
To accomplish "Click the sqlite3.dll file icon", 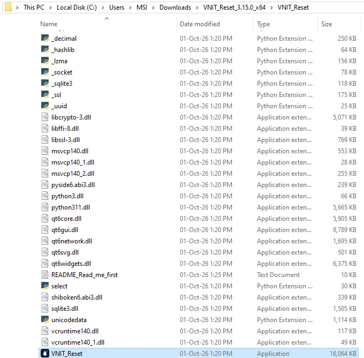I will [45, 309].
